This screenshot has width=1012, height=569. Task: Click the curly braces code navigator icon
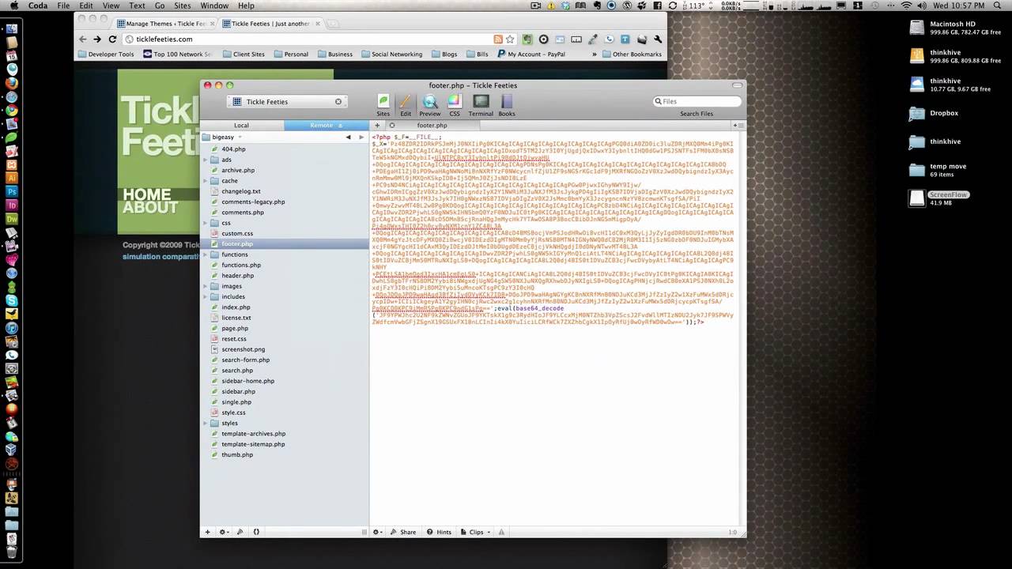click(256, 532)
